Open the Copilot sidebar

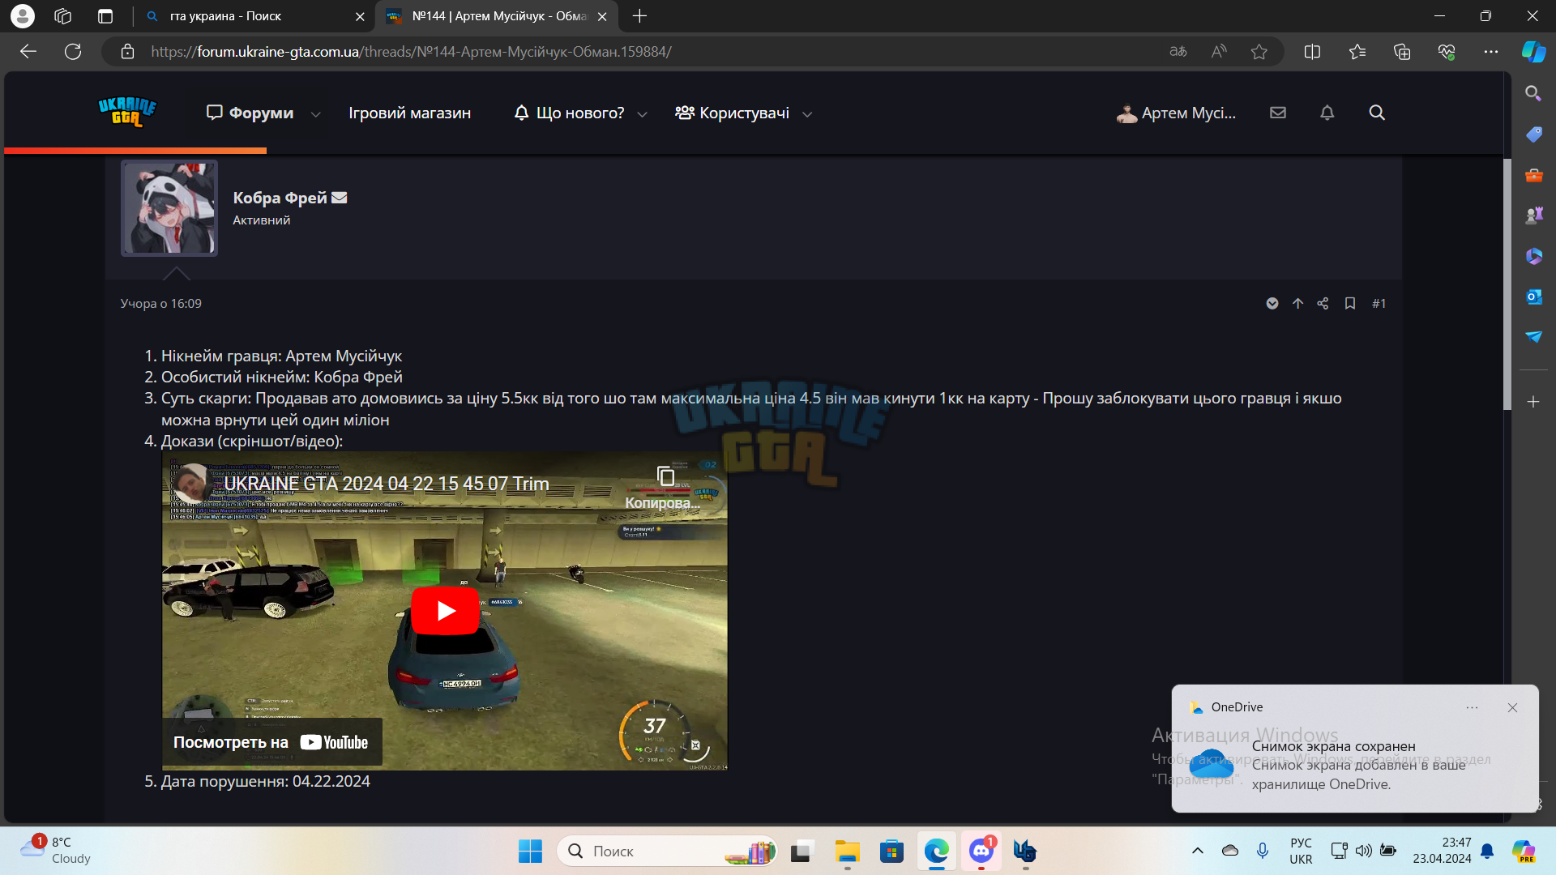point(1533,52)
